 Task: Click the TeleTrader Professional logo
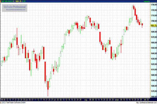pyautogui.click(x=15, y=6)
